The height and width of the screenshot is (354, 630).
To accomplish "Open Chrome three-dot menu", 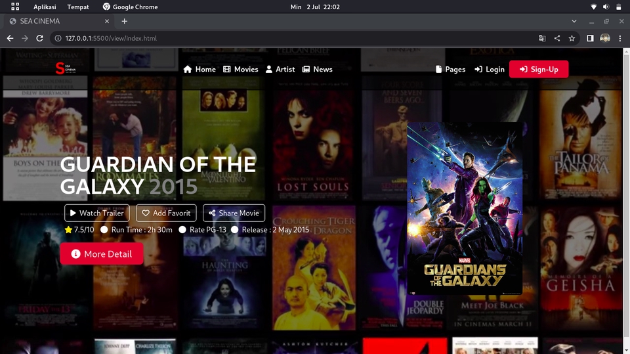I will pos(620,38).
